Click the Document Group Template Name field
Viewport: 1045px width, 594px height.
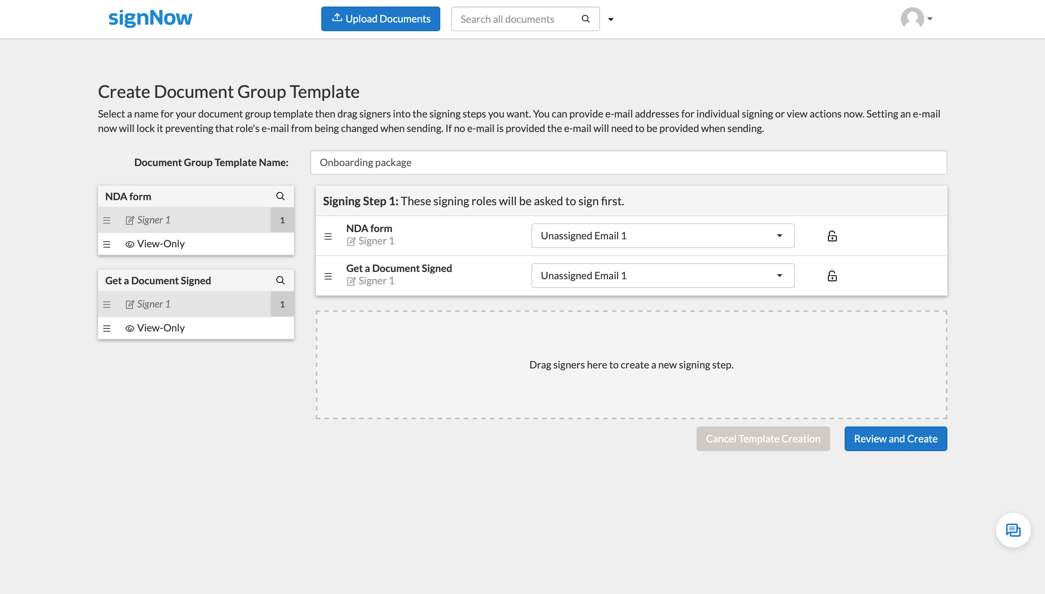click(x=628, y=162)
